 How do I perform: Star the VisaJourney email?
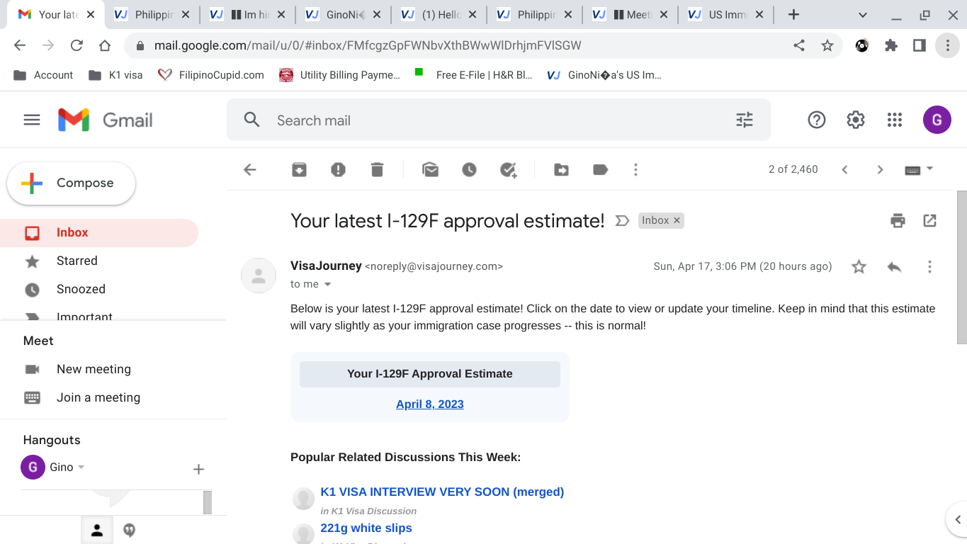(859, 266)
